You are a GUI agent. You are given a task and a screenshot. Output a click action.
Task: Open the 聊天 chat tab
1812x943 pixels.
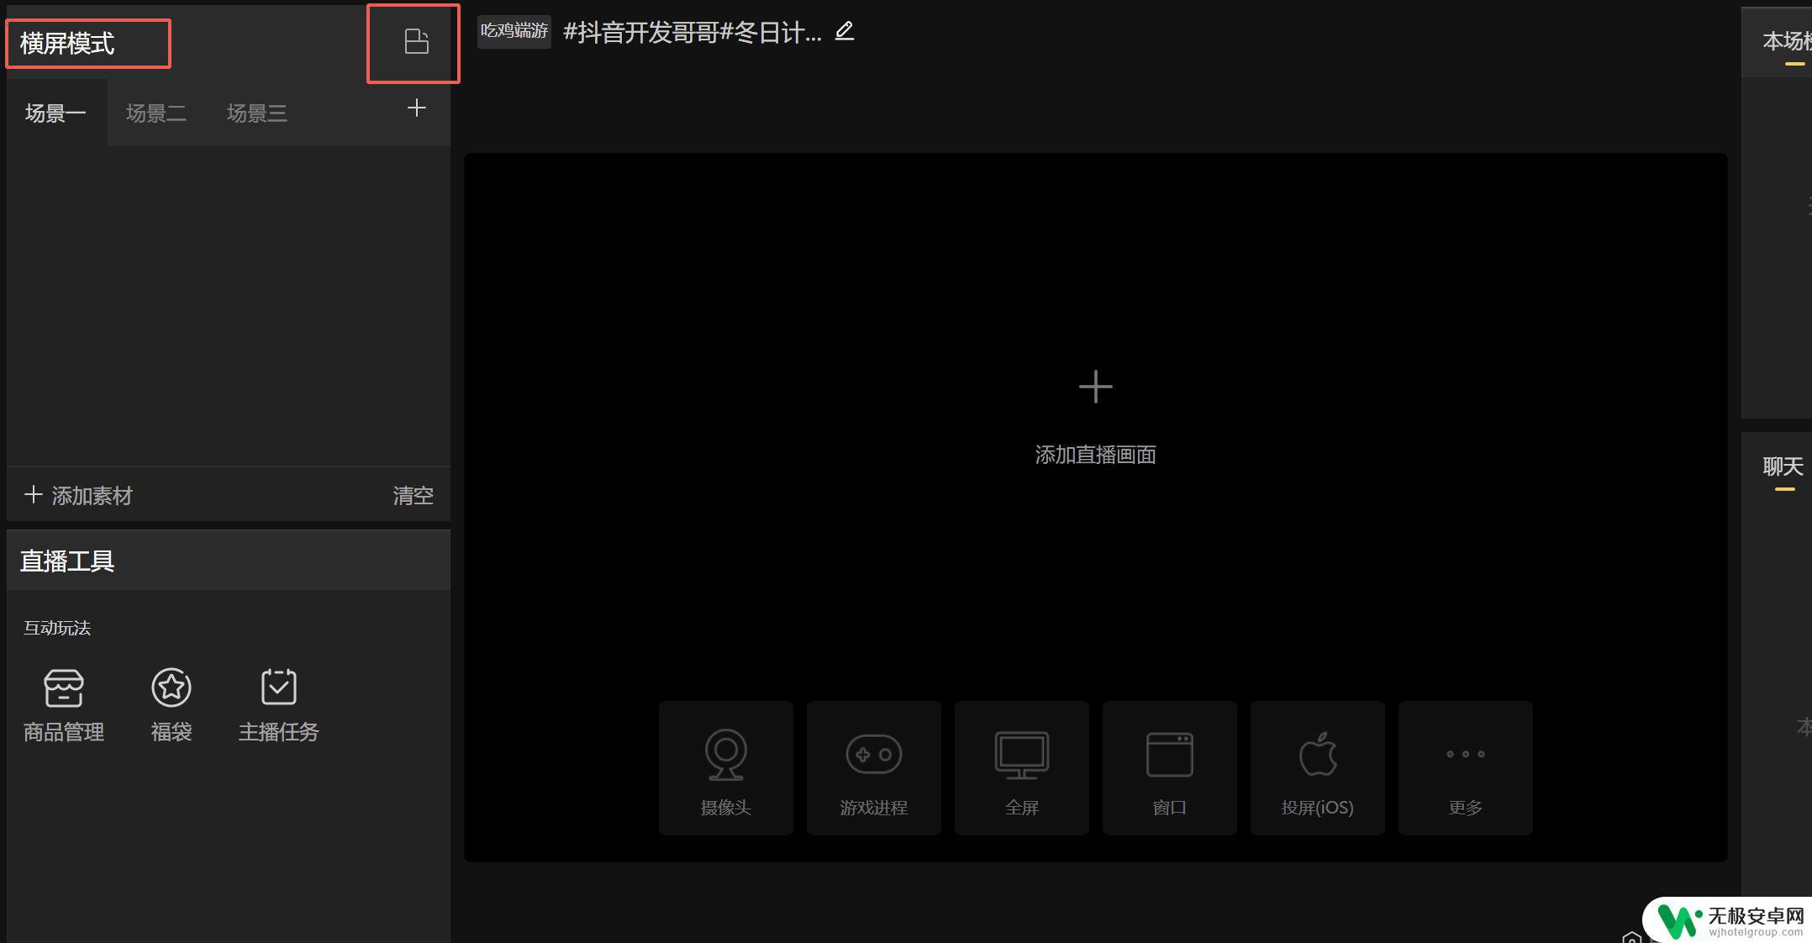click(1783, 466)
